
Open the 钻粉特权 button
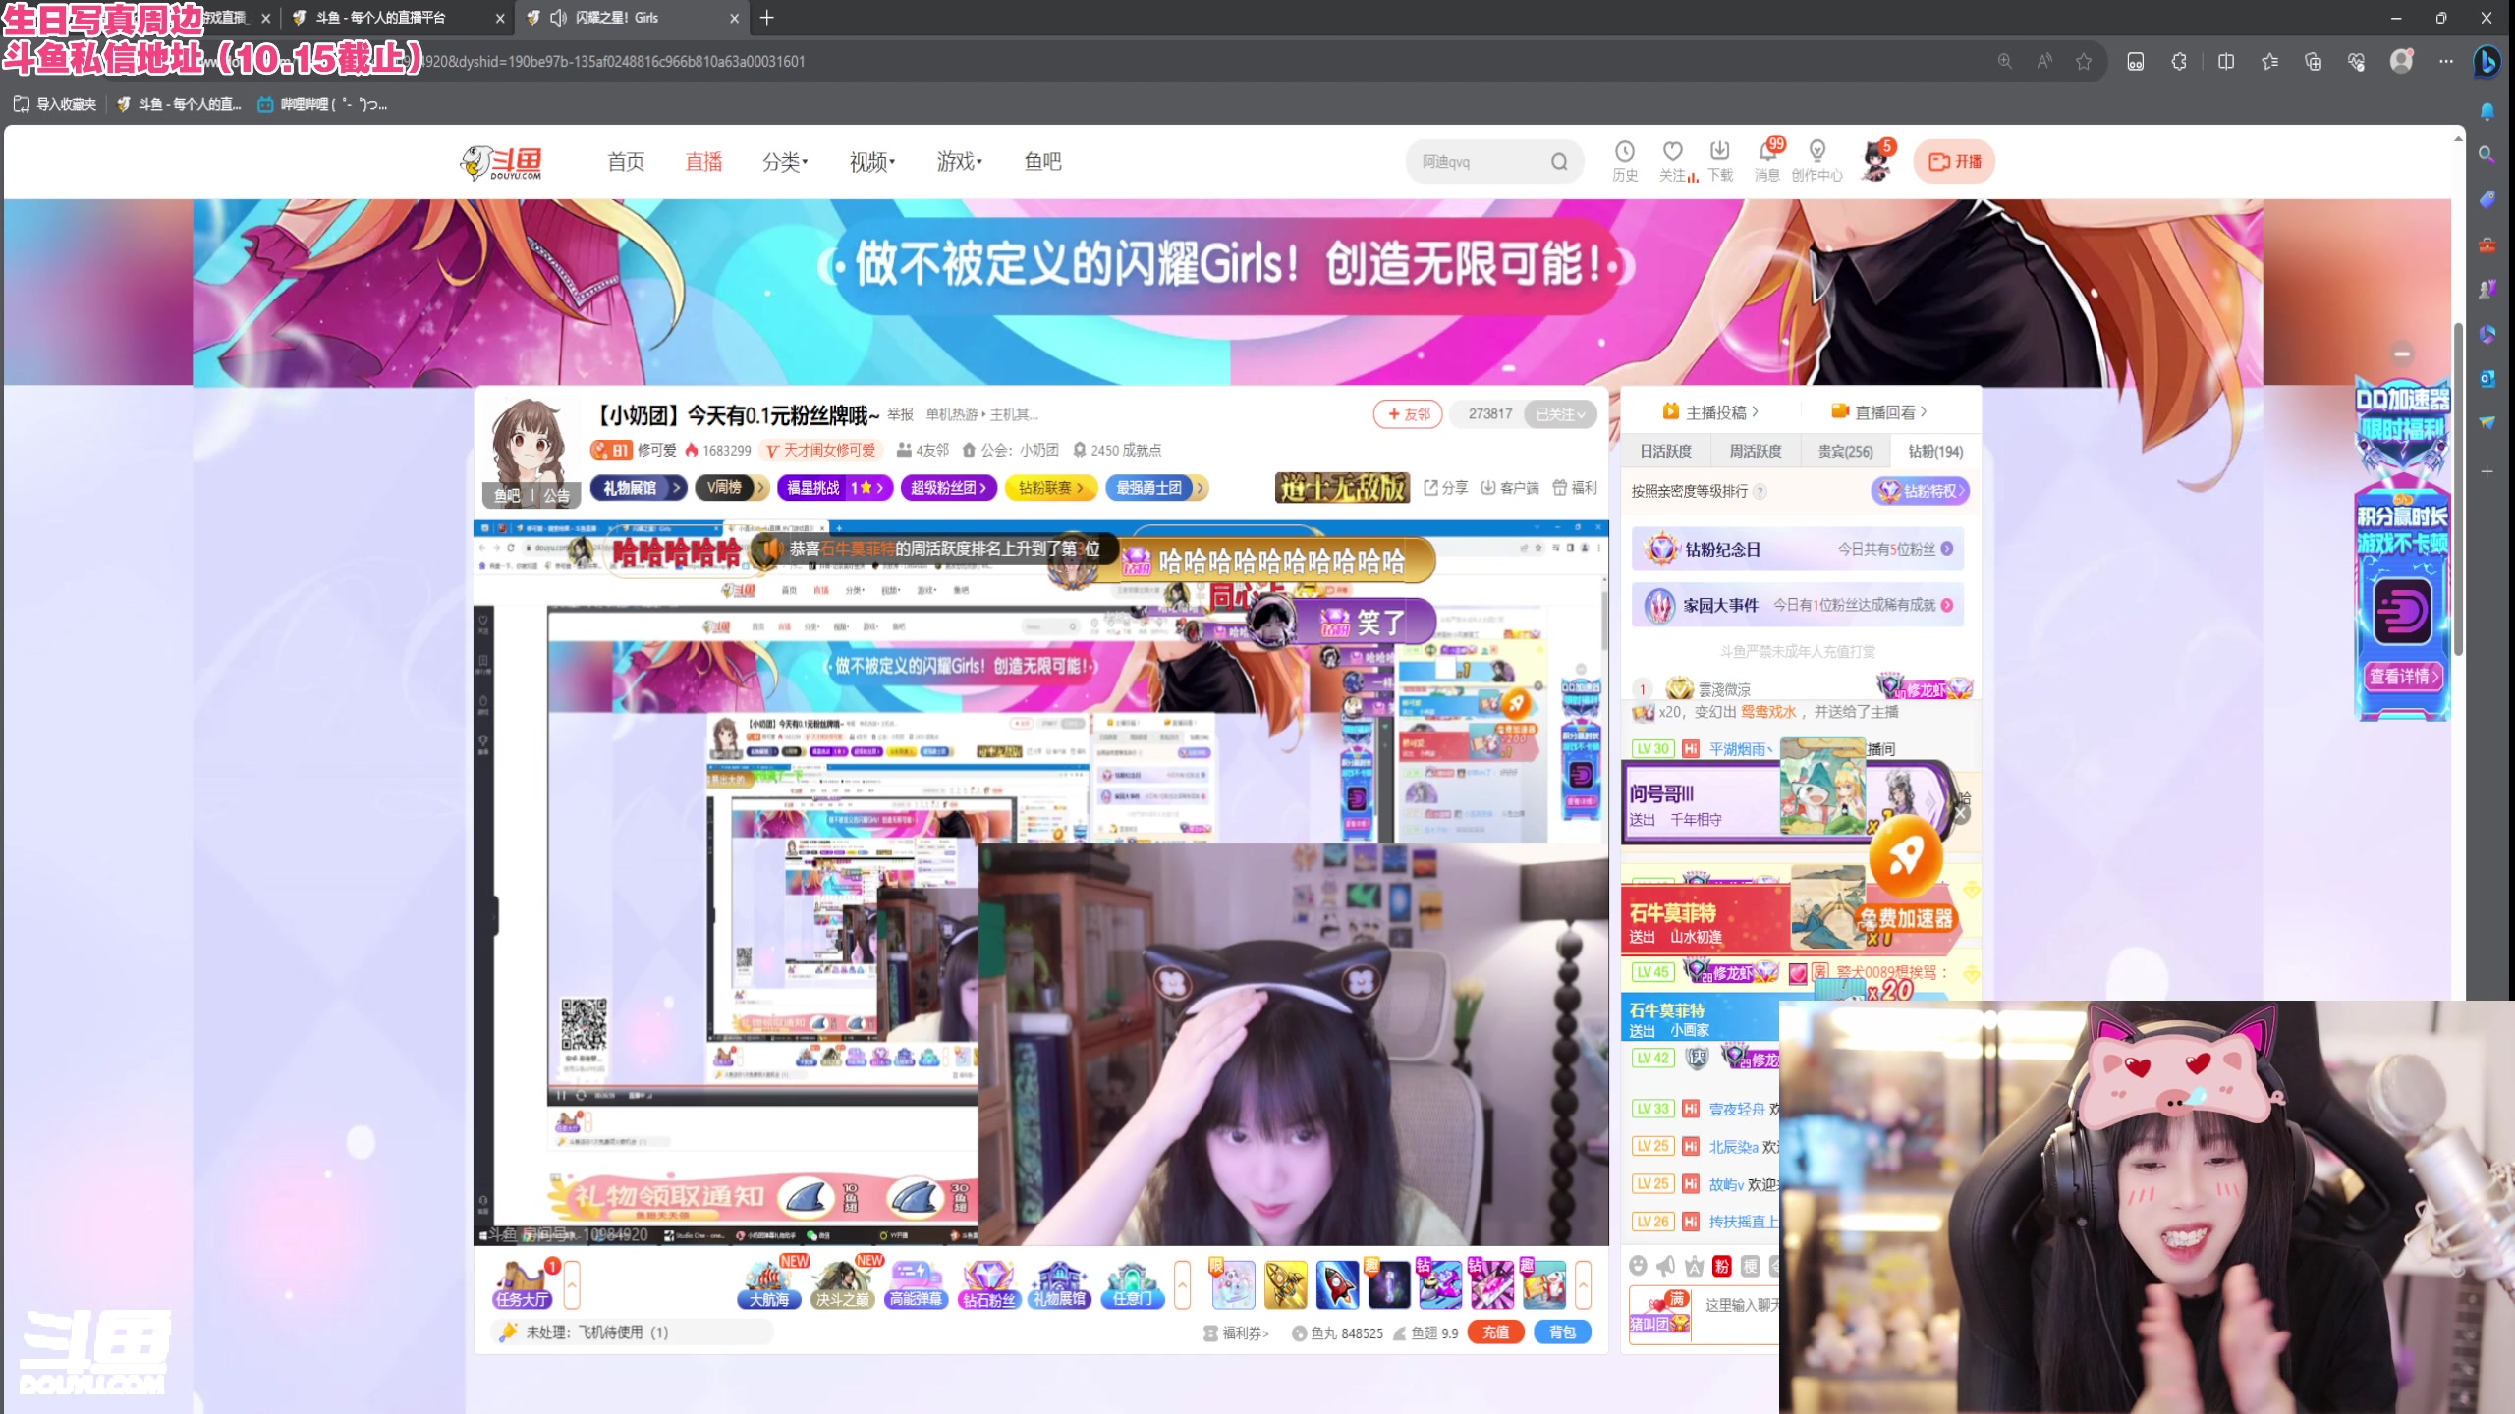1920,491
